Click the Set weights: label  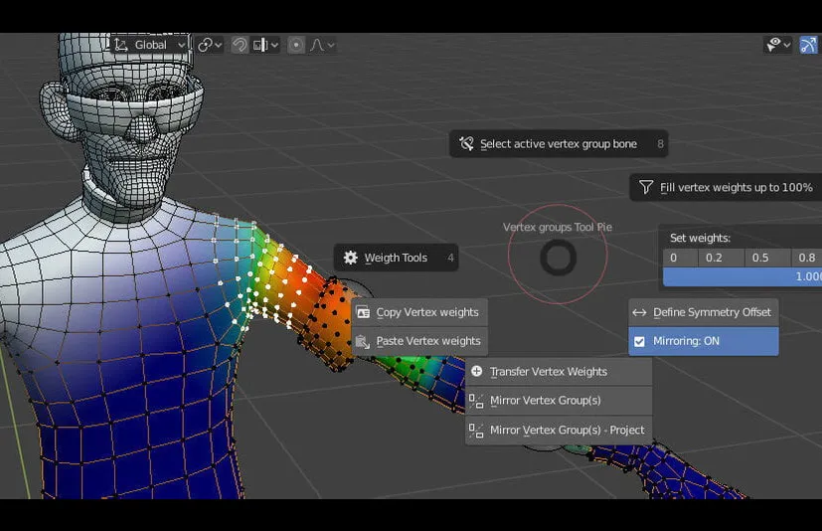click(700, 238)
